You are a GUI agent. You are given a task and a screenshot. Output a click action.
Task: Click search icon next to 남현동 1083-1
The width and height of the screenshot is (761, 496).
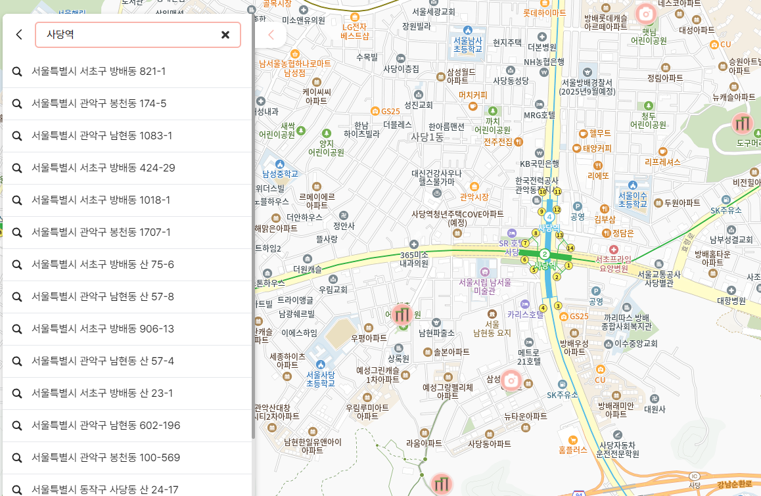point(17,136)
